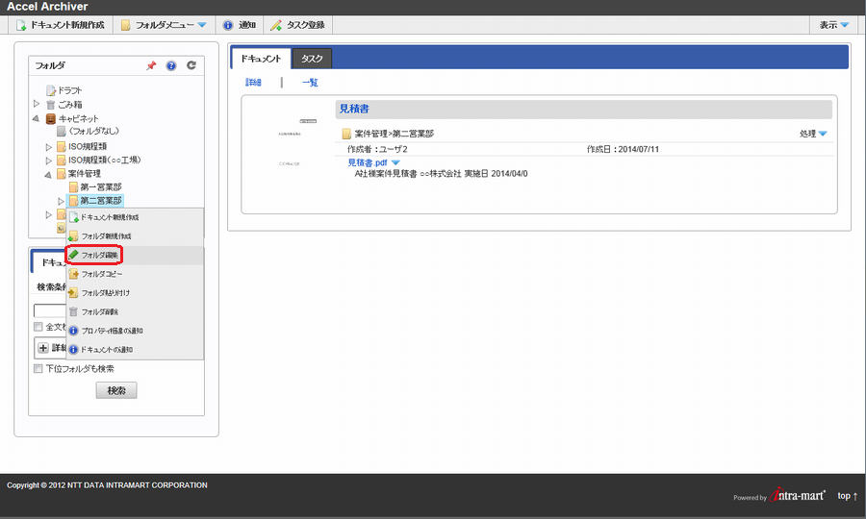Enable the 下位フォルダも検索 checkbox
The width and height of the screenshot is (866, 519).
(38, 368)
